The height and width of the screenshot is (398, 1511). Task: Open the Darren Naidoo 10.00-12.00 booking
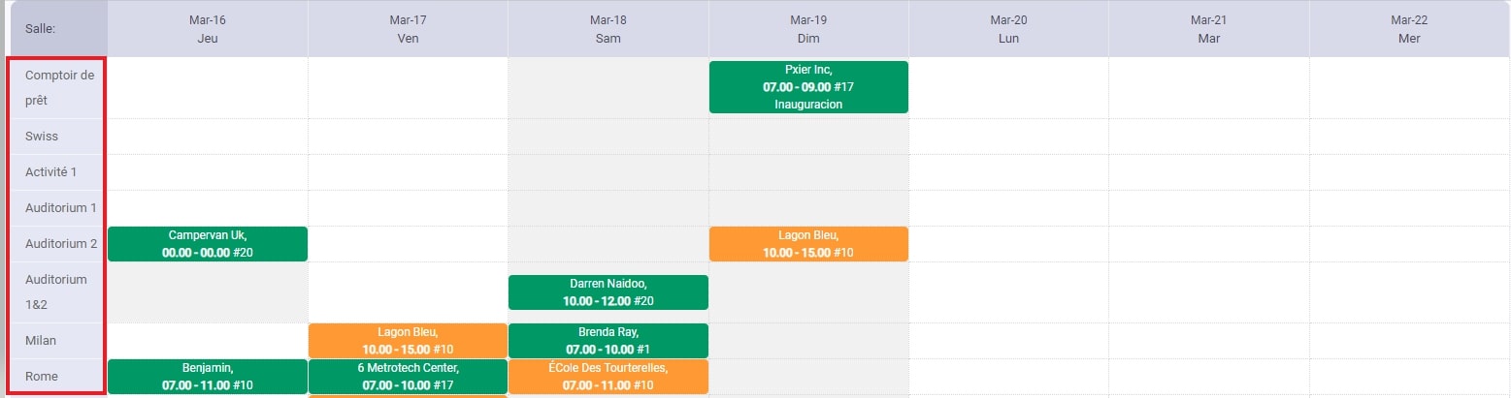(x=608, y=292)
